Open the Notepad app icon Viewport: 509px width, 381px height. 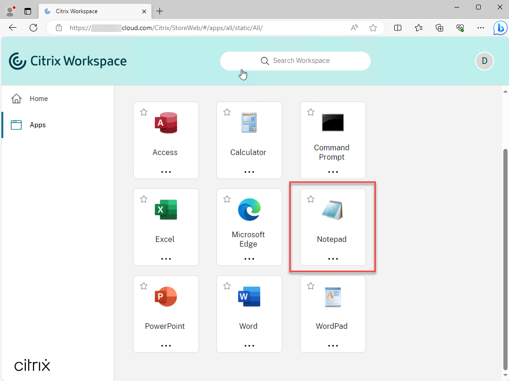tap(333, 210)
